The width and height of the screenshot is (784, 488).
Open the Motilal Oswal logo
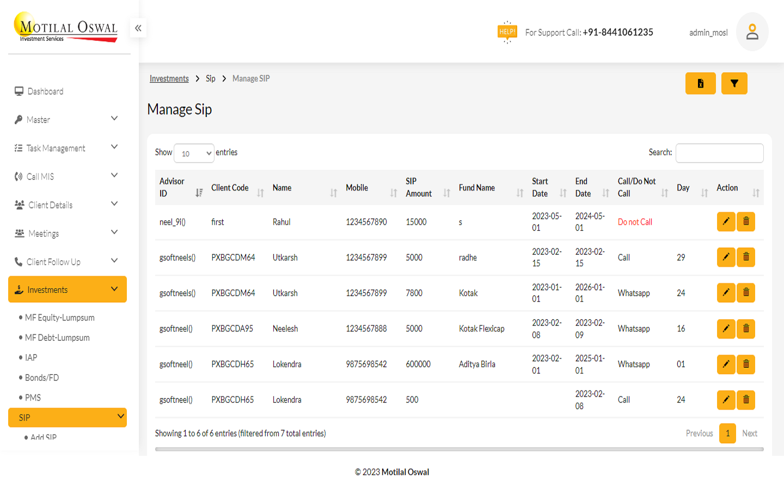[x=66, y=27]
